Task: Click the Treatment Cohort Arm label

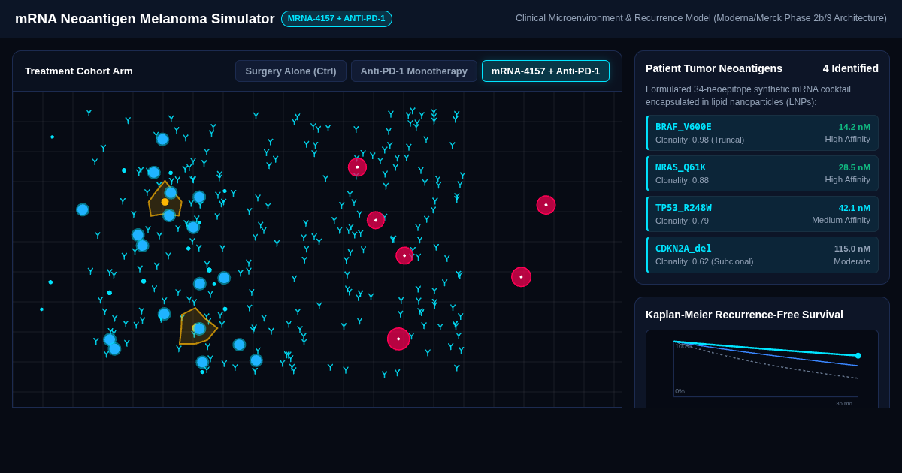Action: [79, 71]
